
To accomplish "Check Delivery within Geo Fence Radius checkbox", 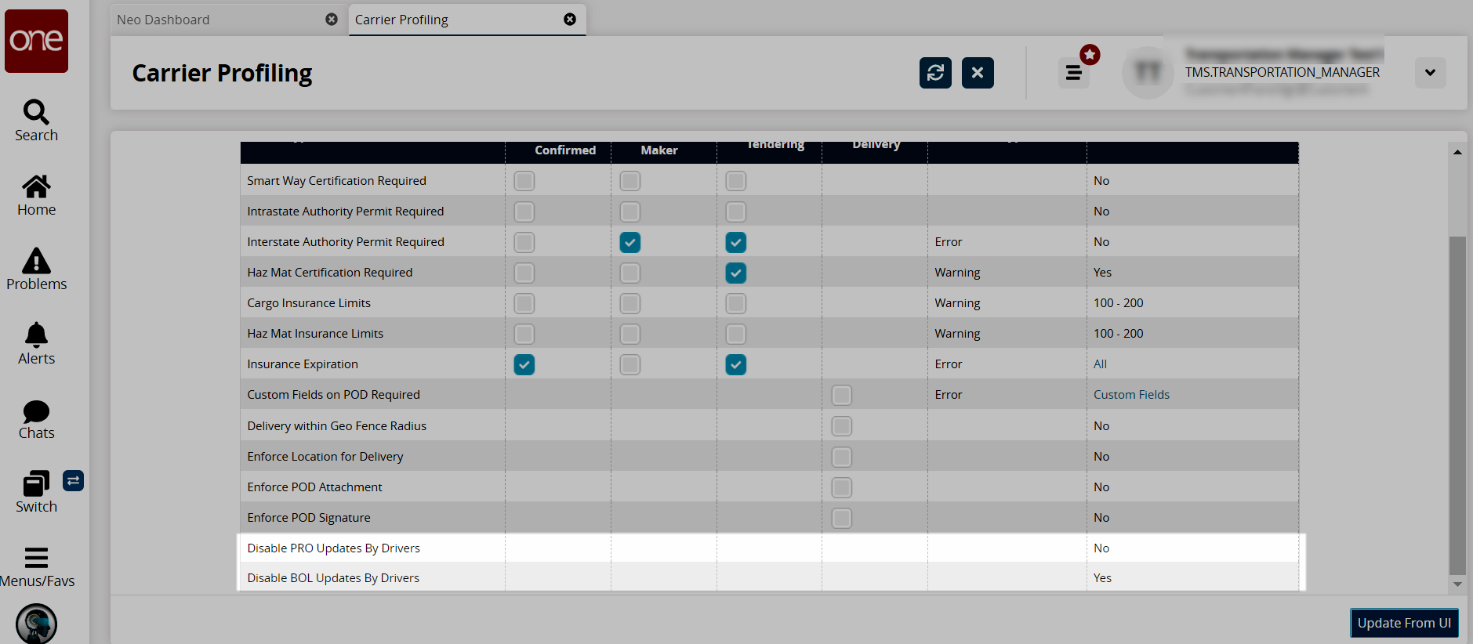I will point(842,426).
